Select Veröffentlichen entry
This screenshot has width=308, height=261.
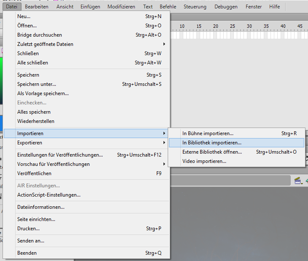pyautogui.click(x=86, y=173)
